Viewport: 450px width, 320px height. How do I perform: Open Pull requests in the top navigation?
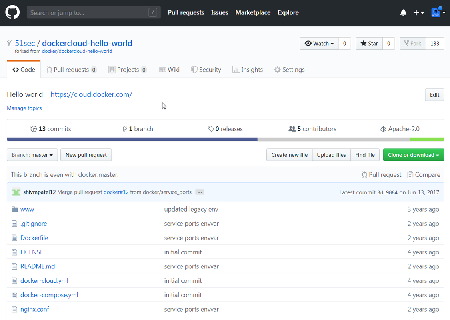click(x=186, y=13)
